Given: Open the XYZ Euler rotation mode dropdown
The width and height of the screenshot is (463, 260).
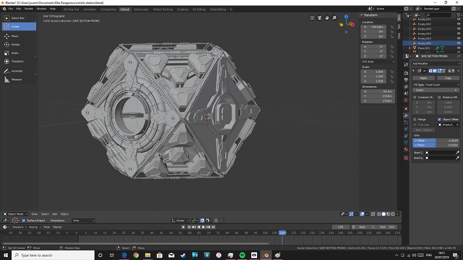Looking at the screenshot, I should [378, 62].
